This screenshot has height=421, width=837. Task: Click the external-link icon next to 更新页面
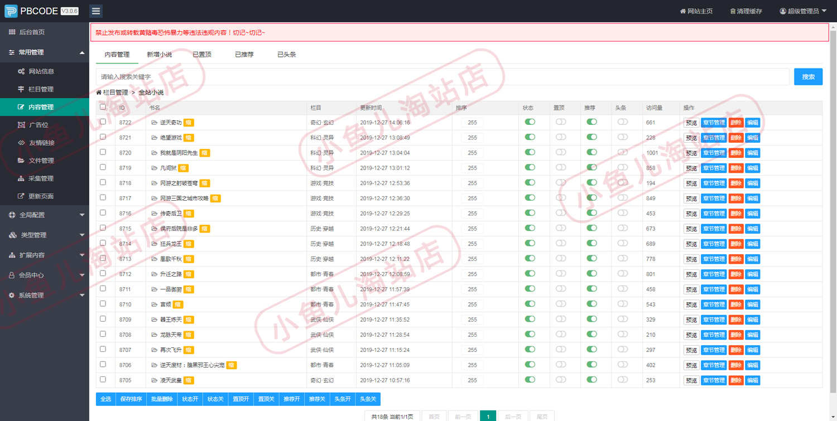[21, 196]
